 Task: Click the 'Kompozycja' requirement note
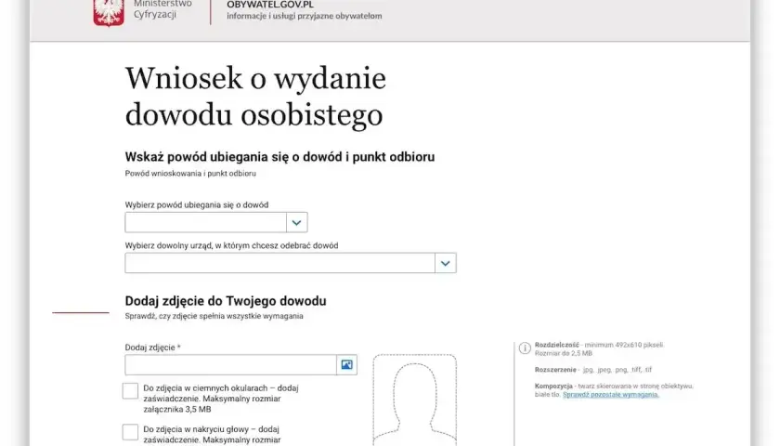point(614,390)
